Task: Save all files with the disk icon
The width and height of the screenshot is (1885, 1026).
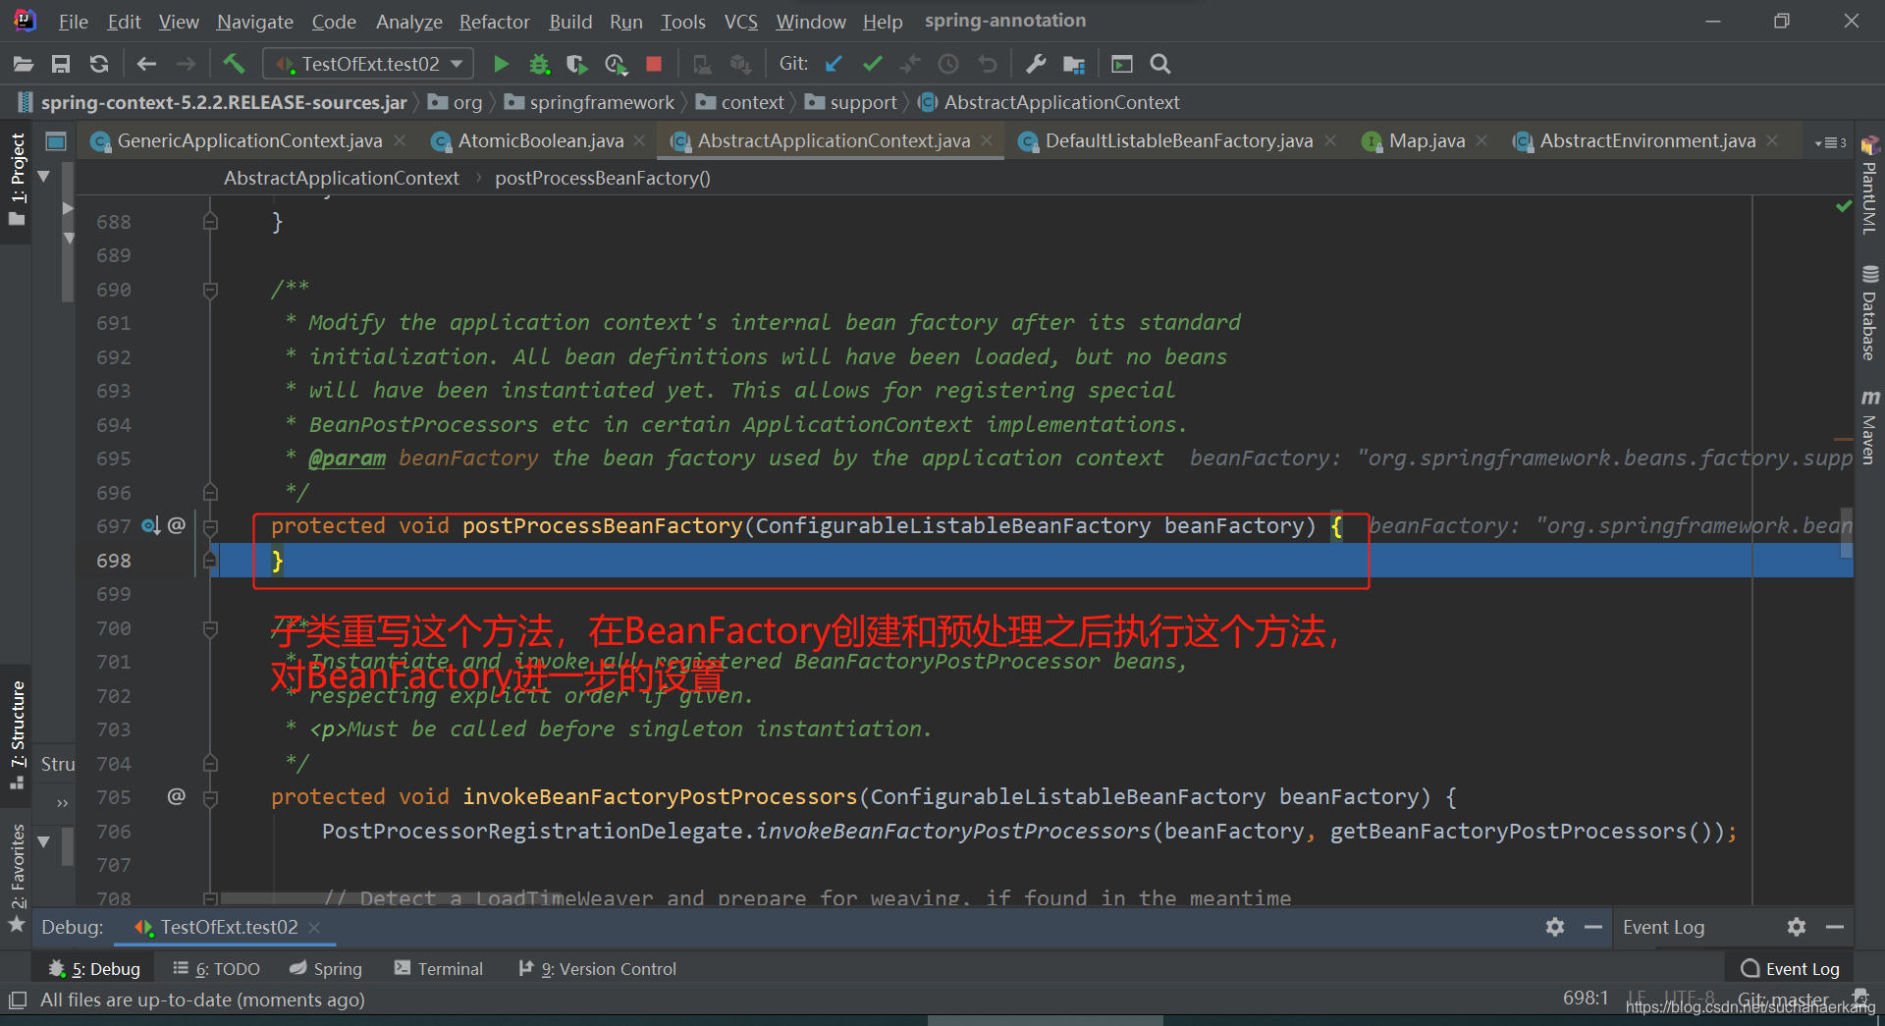Action: pos(61,64)
